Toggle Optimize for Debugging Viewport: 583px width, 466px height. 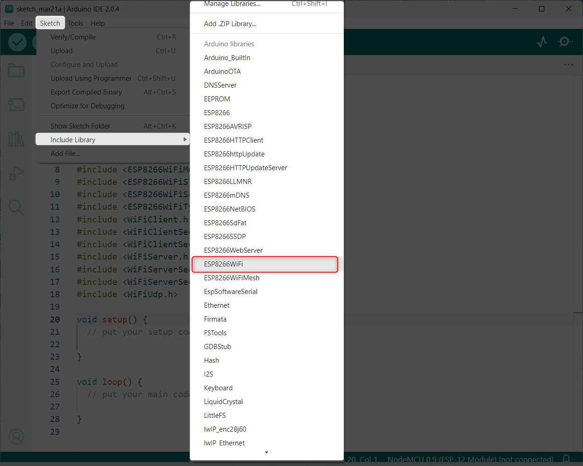click(113, 106)
